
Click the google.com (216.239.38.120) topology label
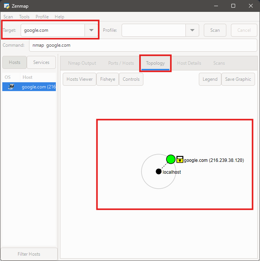coord(214,160)
